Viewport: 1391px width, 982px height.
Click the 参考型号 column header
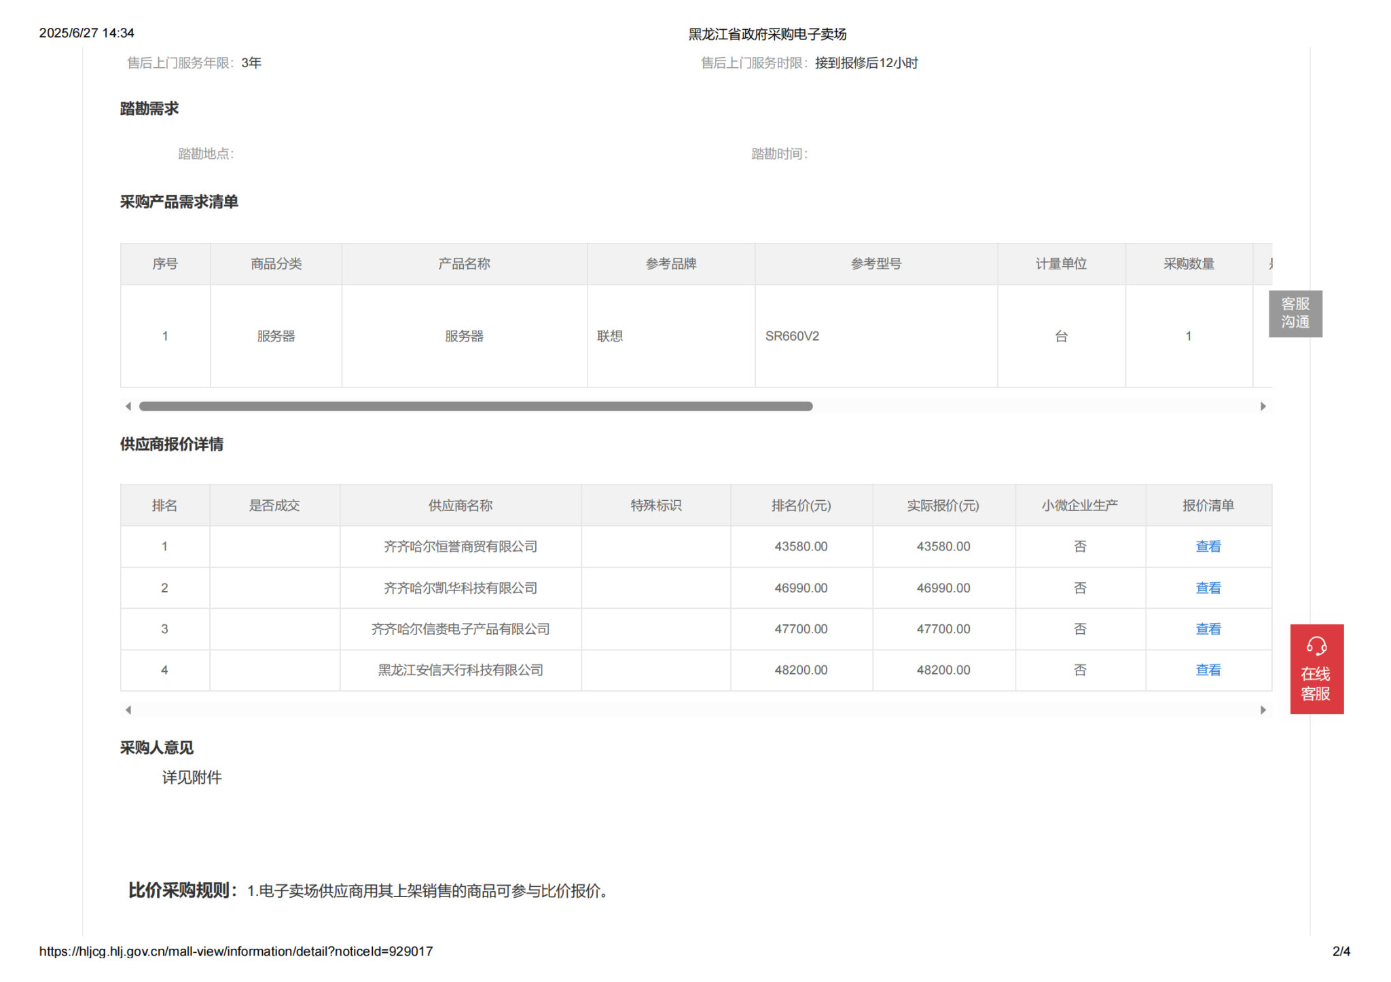click(x=875, y=264)
